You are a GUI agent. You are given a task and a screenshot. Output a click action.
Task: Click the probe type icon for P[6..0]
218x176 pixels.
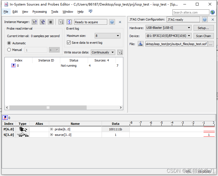(23, 129)
